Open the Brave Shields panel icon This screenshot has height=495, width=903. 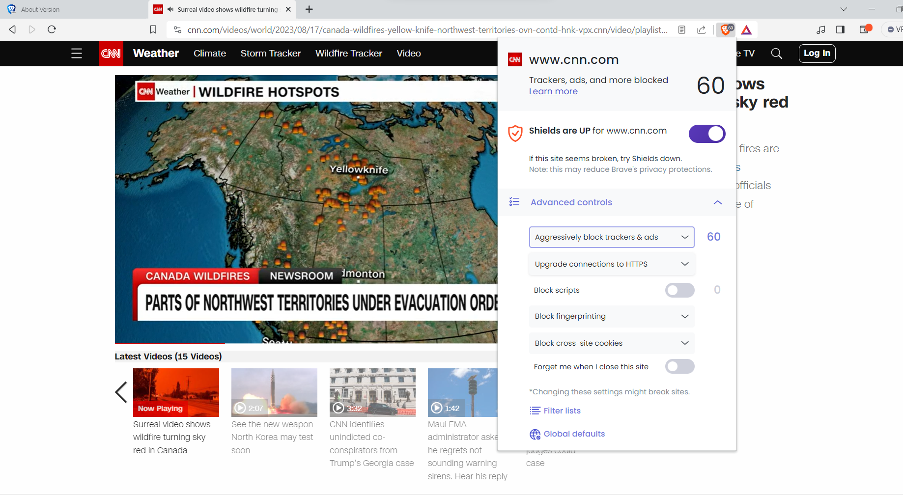click(x=726, y=29)
